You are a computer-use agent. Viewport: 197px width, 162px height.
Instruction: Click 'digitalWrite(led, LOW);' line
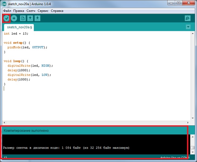(x=29, y=75)
